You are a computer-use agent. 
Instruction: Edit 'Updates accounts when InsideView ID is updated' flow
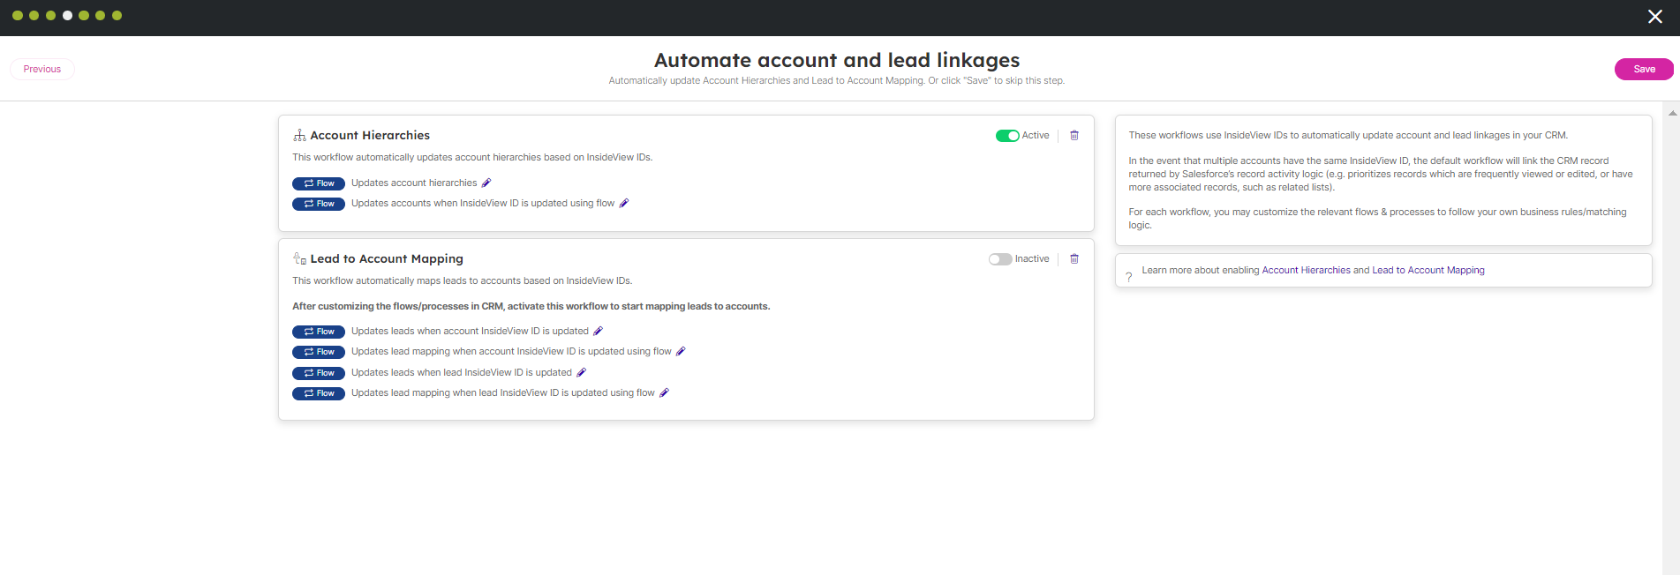pos(624,204)
